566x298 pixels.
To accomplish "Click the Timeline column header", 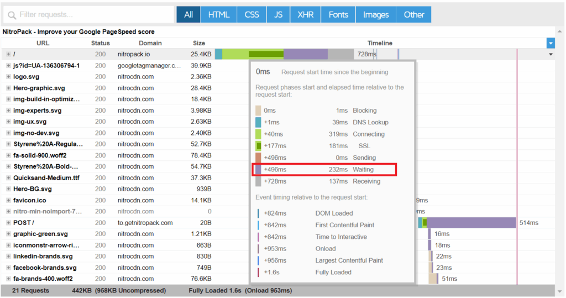I will (x=380, y=43).
